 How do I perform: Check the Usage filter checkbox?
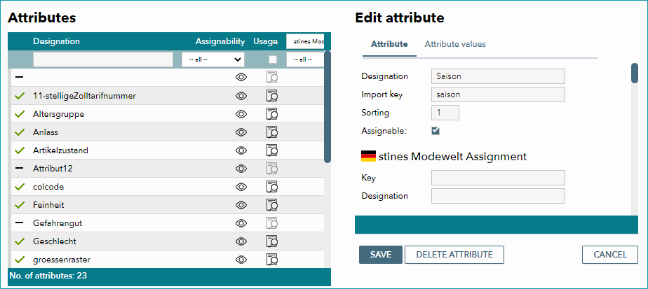(272, 59)
